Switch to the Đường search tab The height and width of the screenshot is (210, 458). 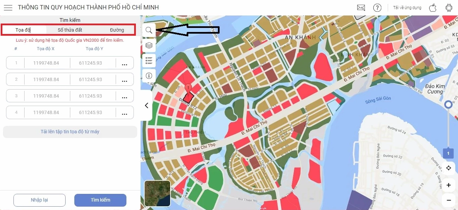(117, 30)
